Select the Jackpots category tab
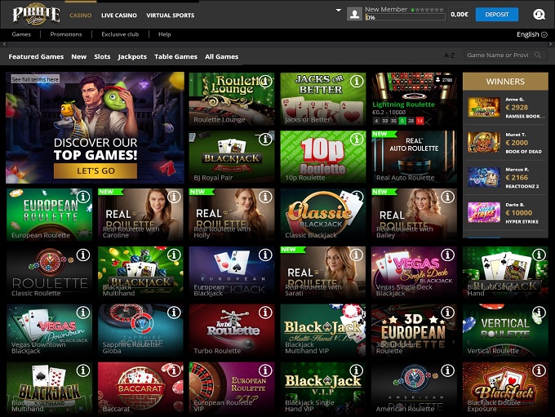Viewport: 555px width, 417px height. pyautogui.click(x=132, y=56)
